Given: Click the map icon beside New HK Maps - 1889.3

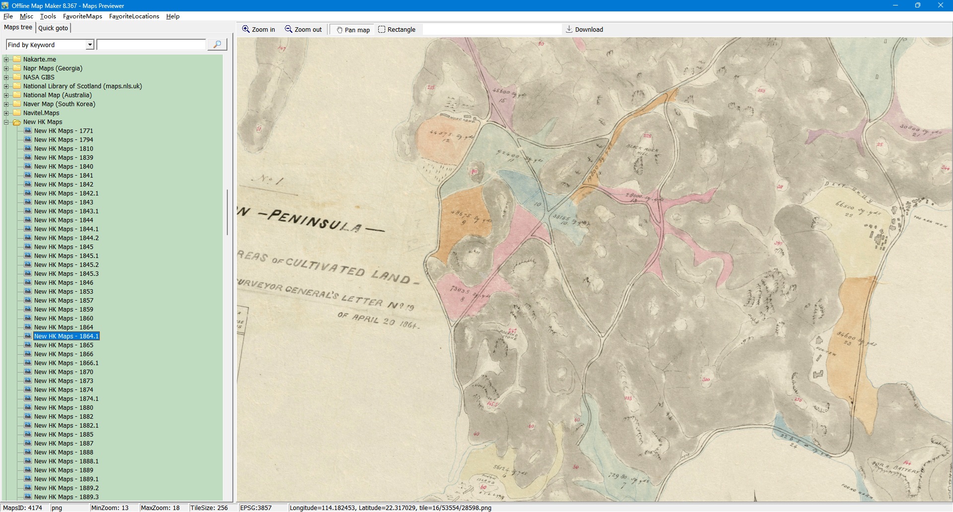Looking at the screenshot, I should (x=28, y=497).
